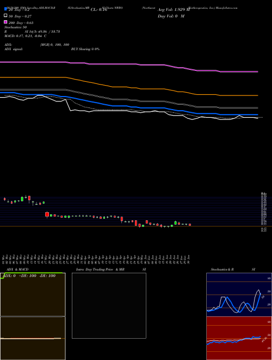Select the '200 Day = 0.65' legend label
The image size is (272, 360).
click(x=21, y=23)
